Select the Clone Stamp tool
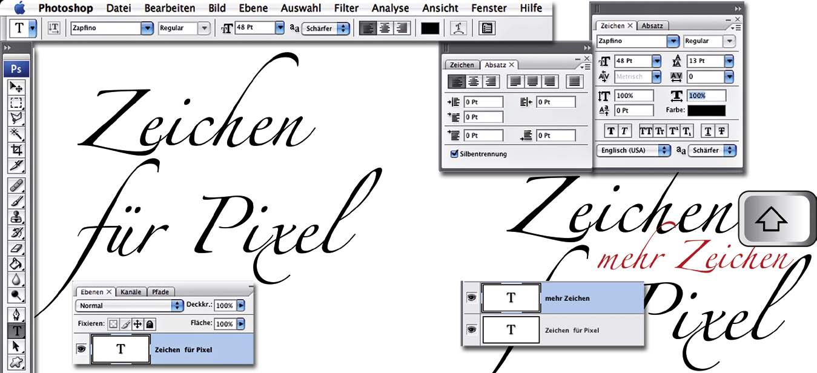This screenshot has height=373, width=817. [16, 217]
